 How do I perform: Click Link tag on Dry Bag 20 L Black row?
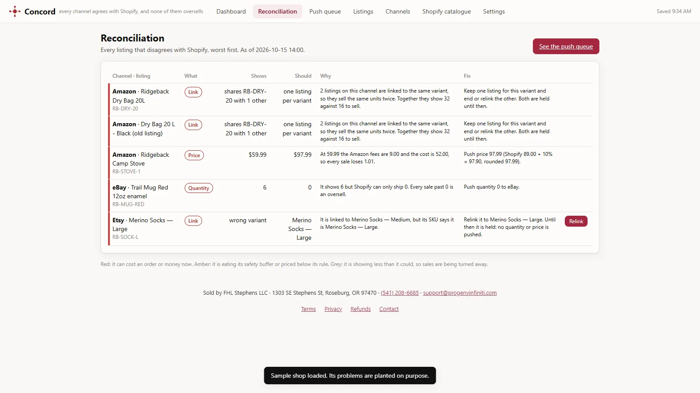193,125
